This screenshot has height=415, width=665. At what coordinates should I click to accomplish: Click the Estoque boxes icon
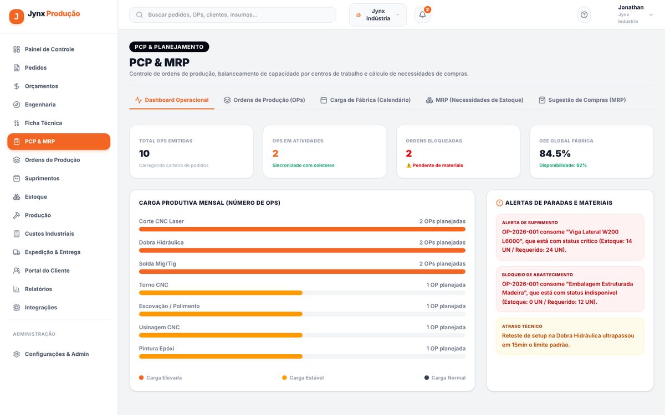coord(17,197)
